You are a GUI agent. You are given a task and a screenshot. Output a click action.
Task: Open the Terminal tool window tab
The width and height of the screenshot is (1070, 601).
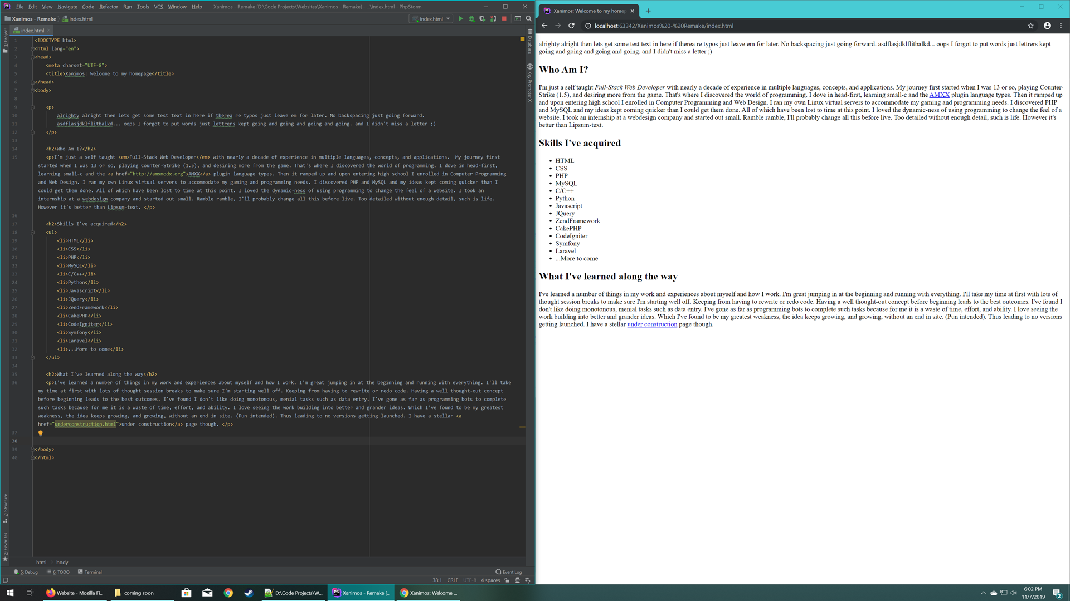[x=90, y=572]
